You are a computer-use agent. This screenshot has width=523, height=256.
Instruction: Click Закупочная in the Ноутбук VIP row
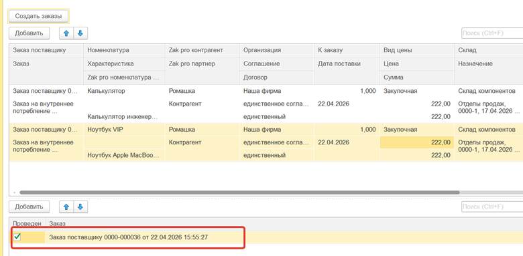(416, 129)
